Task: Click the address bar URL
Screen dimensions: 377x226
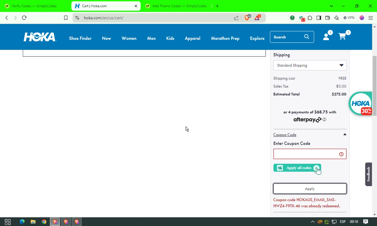Action: (104, 18)
